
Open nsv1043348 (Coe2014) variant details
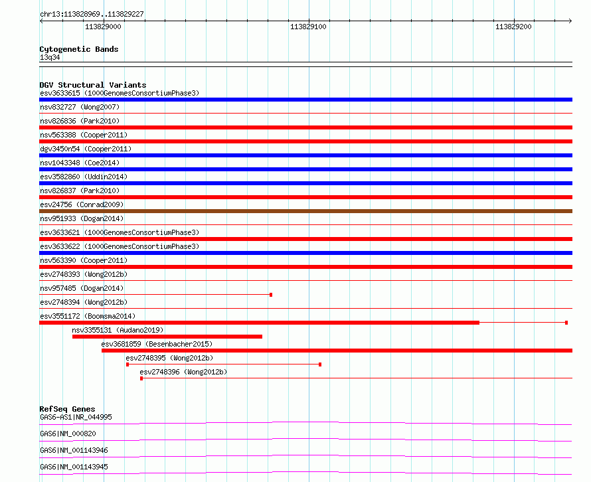(x=80, y=163)
